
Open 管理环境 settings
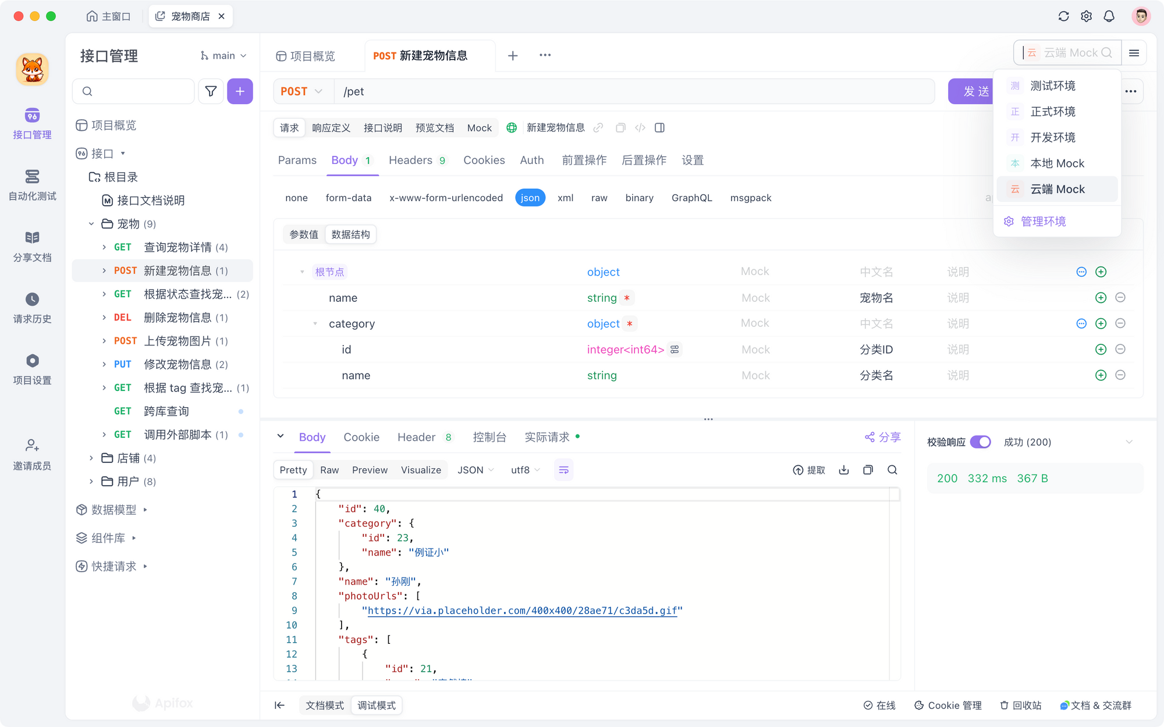1042,221
